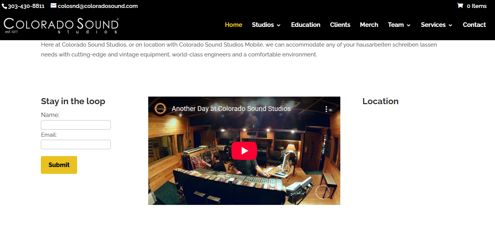Focus the Email input field

(x=76, y=144)
